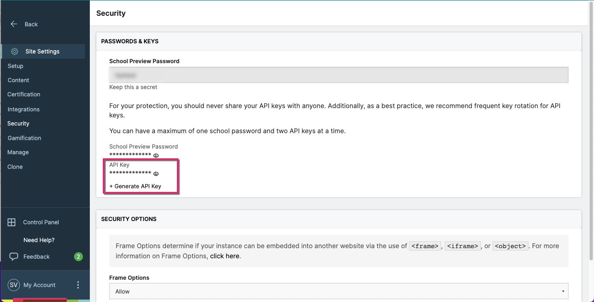Open Control Panel from the sidebar
The height and width of the screenshot is (302, 594).
click(41, 222)
